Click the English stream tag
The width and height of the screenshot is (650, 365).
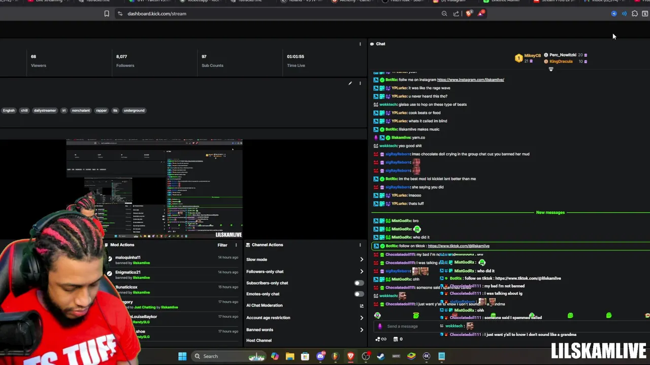pos(9,111)
